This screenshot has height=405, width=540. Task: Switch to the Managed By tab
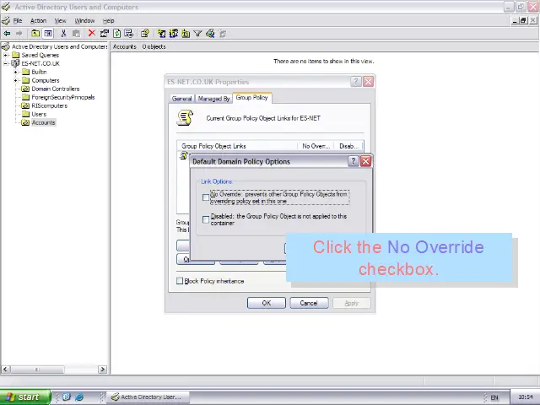(213, 99)
